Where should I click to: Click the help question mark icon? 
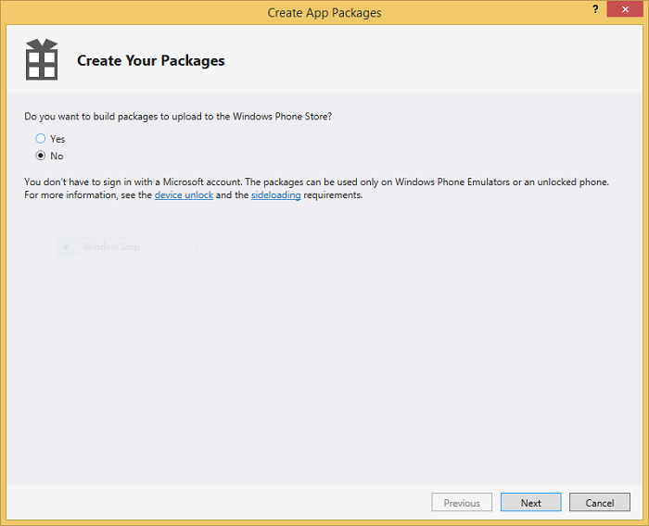tap(595, 9)
